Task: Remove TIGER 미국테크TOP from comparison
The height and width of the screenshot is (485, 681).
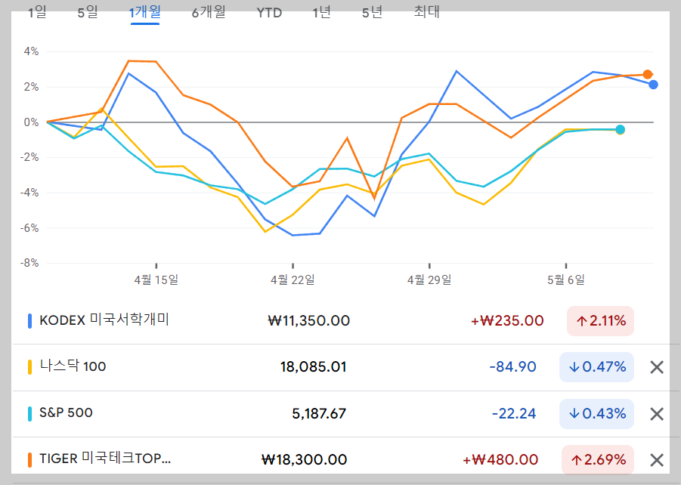Action: click(x=657, y=460)
